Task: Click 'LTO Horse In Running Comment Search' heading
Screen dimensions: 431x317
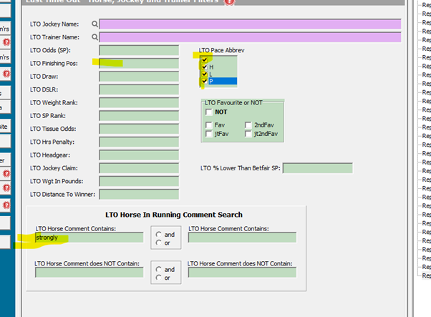Action: (x=174, y=215)
